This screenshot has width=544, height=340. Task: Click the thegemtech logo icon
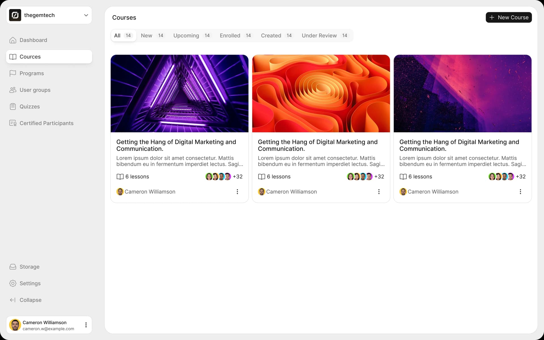point(15,15)
